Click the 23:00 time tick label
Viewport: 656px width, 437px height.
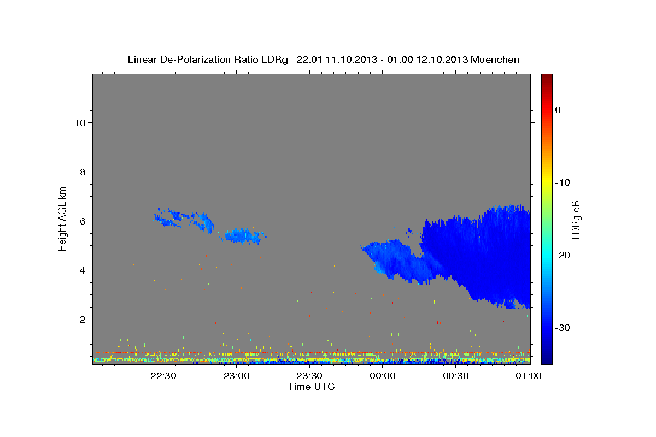click(237, 376)
